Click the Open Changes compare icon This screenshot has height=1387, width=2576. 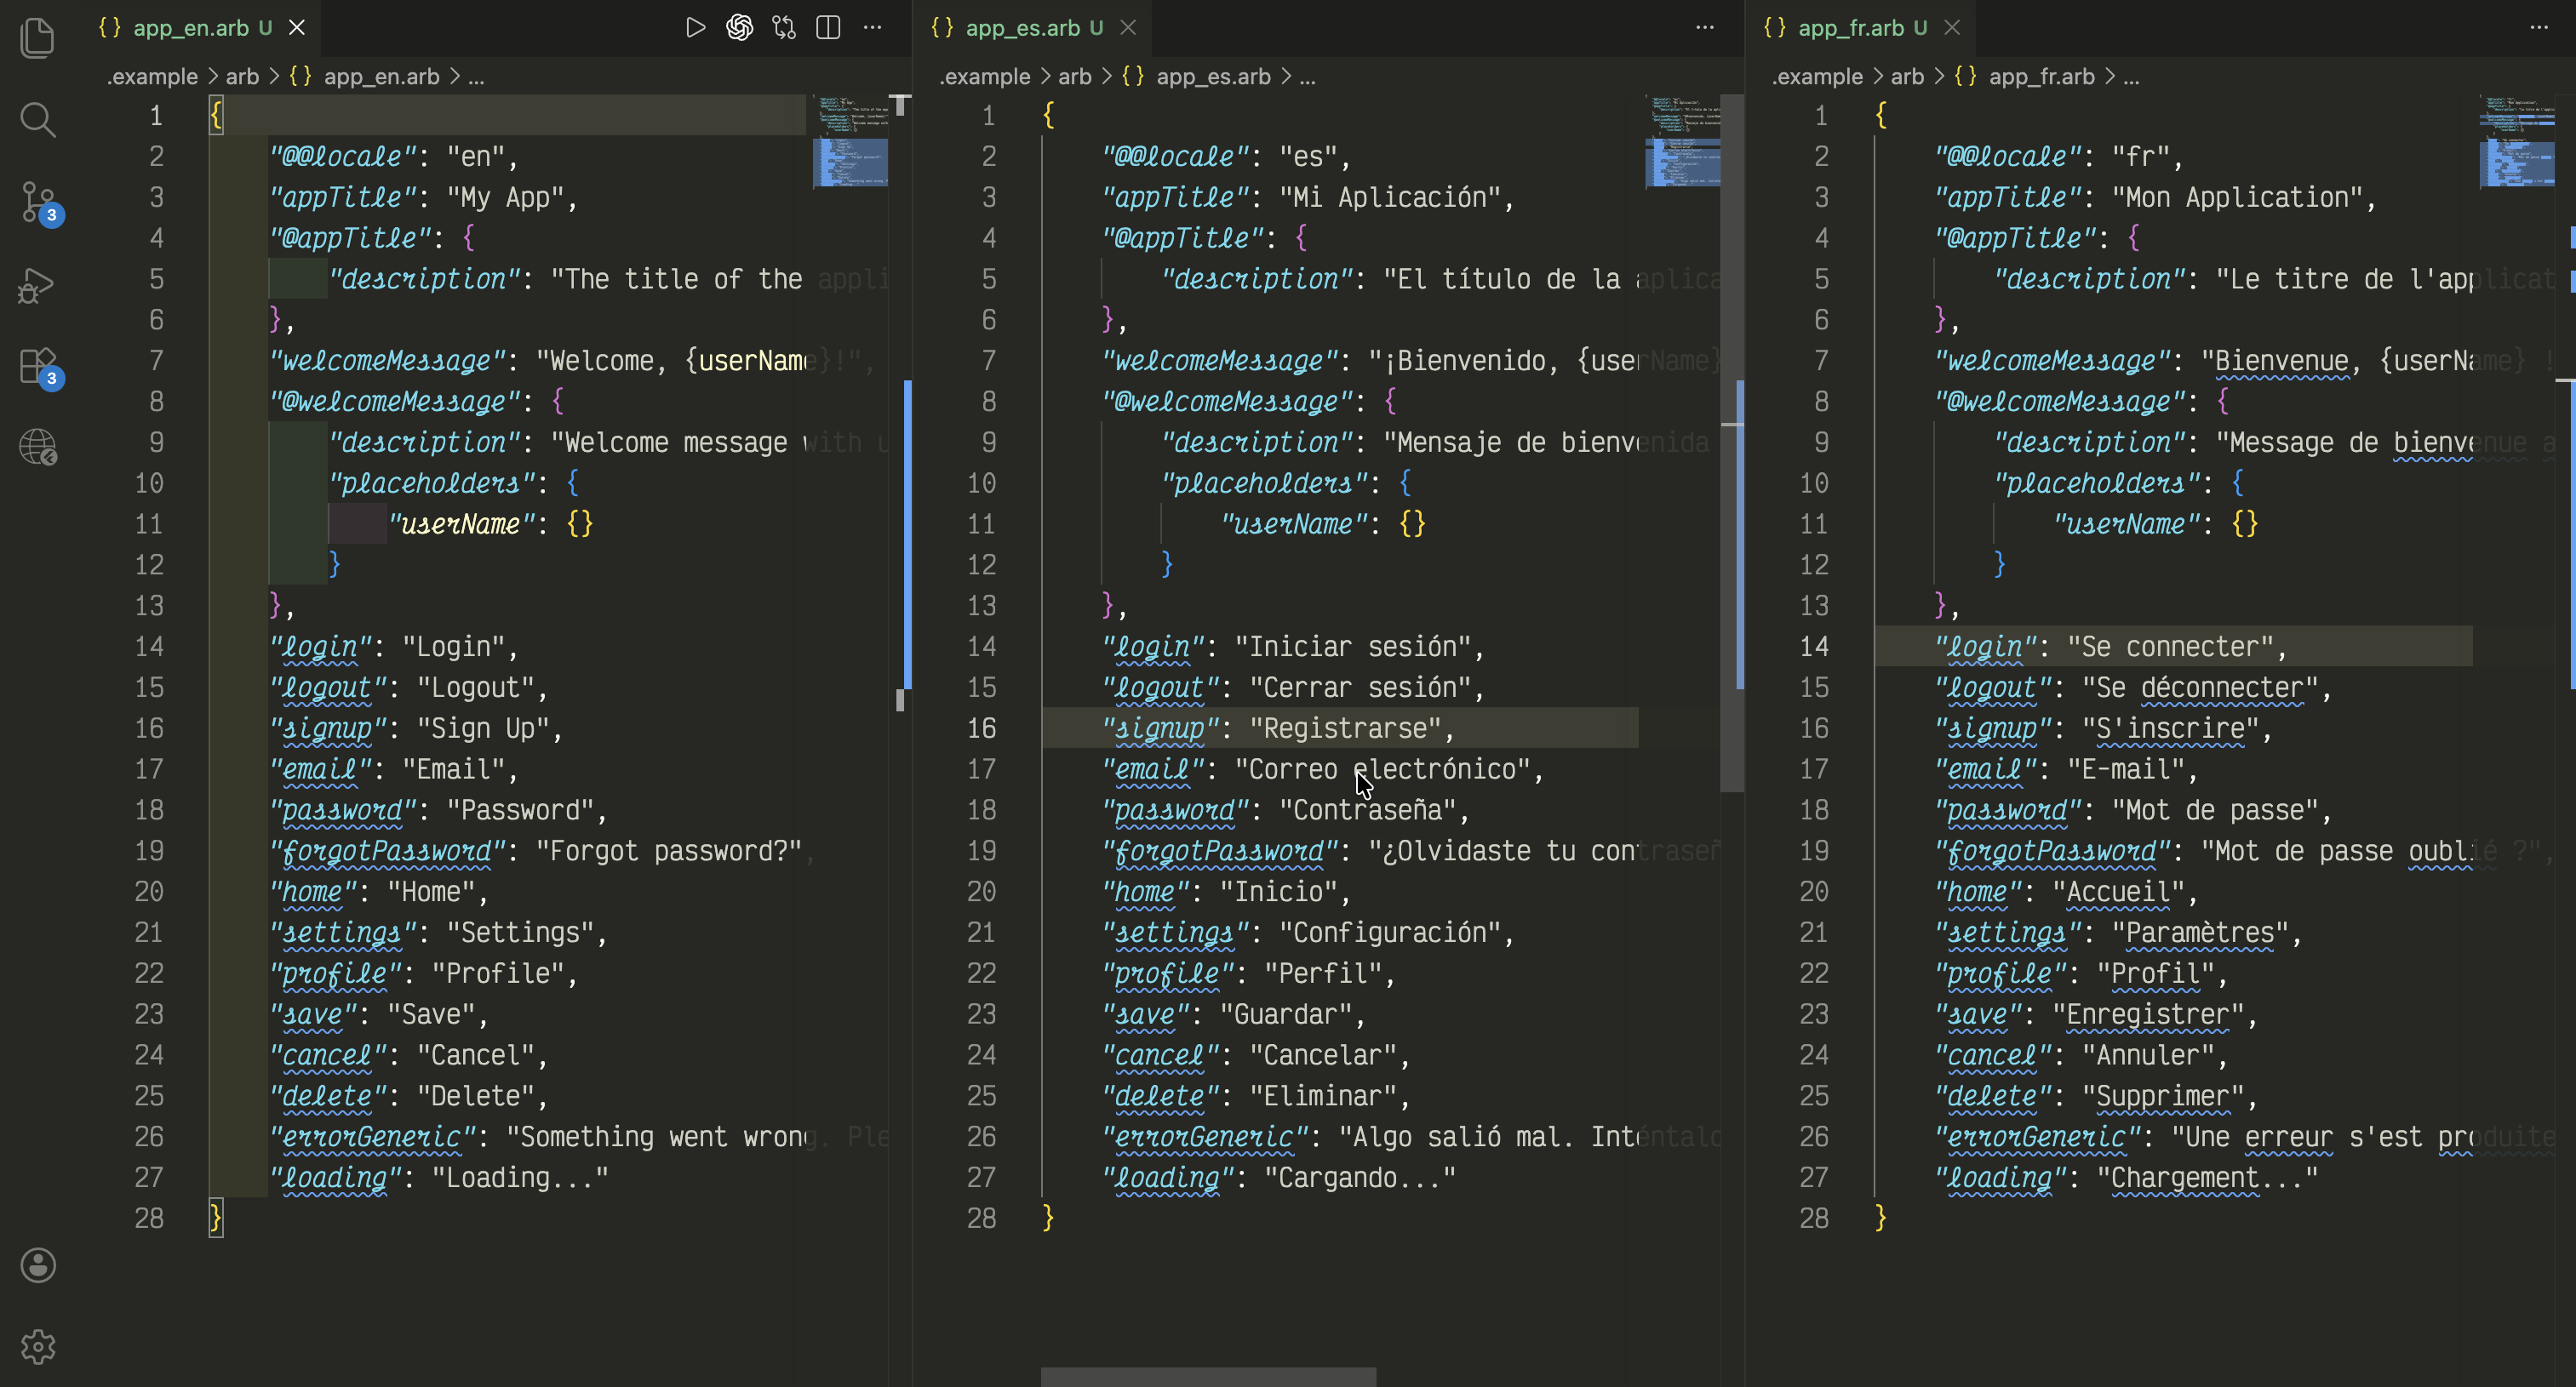click(x=784, y=28)
